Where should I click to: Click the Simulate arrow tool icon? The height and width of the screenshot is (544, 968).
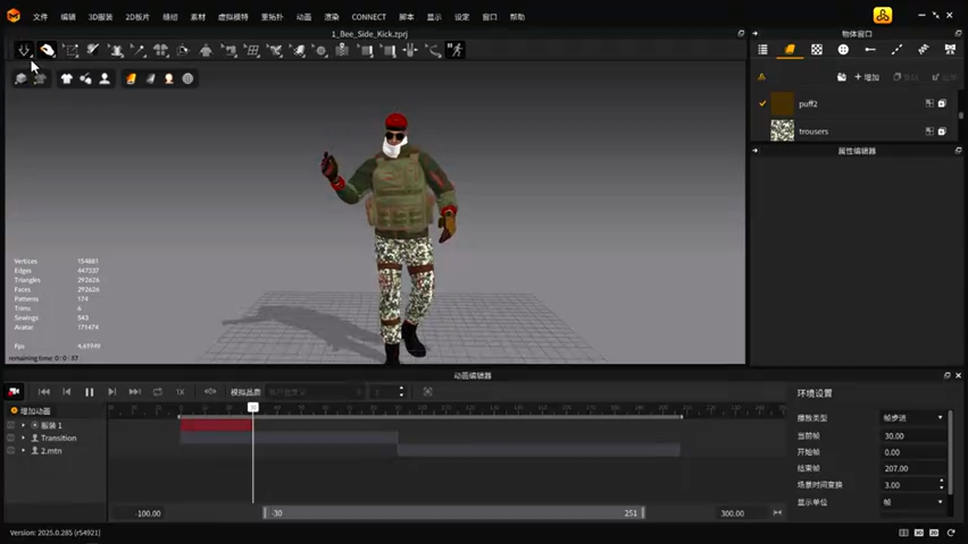(x=24, y=51)
